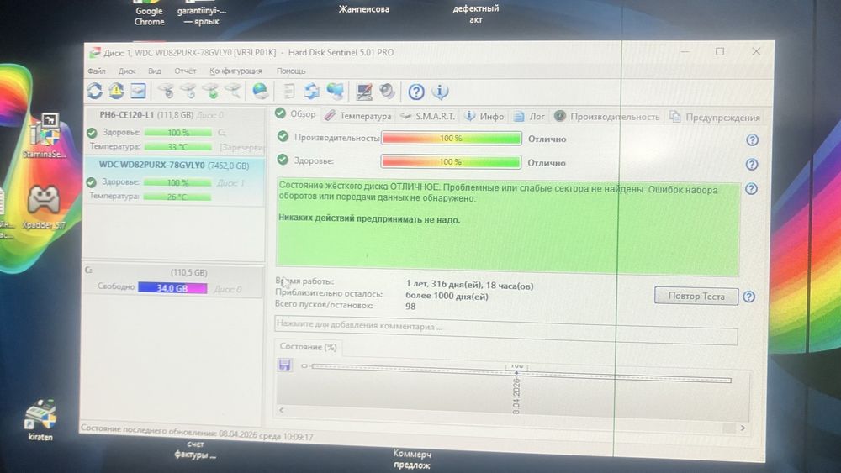Click the blue info bubble toolbar icon
Image resolution: width=841 pixels, height=473 pixels.
tap(440, 92)
